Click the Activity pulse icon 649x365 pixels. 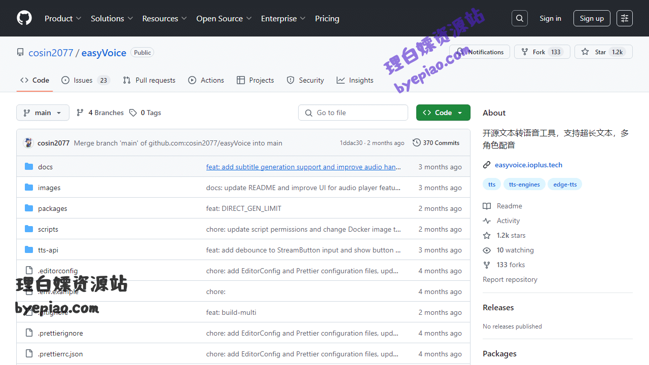(487, 221)
